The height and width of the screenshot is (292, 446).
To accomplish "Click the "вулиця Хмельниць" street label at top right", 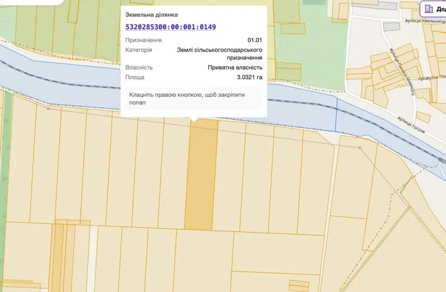I will coord(425,21).
